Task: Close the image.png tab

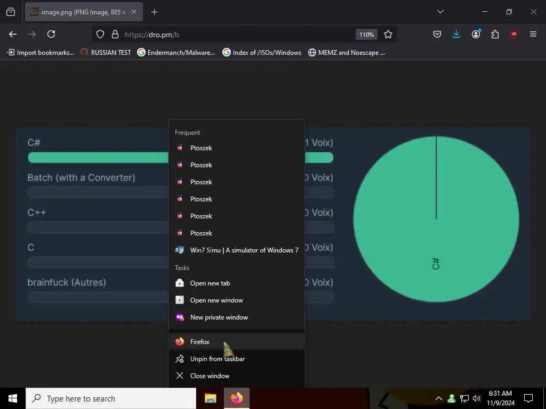Action: [134, 12]
